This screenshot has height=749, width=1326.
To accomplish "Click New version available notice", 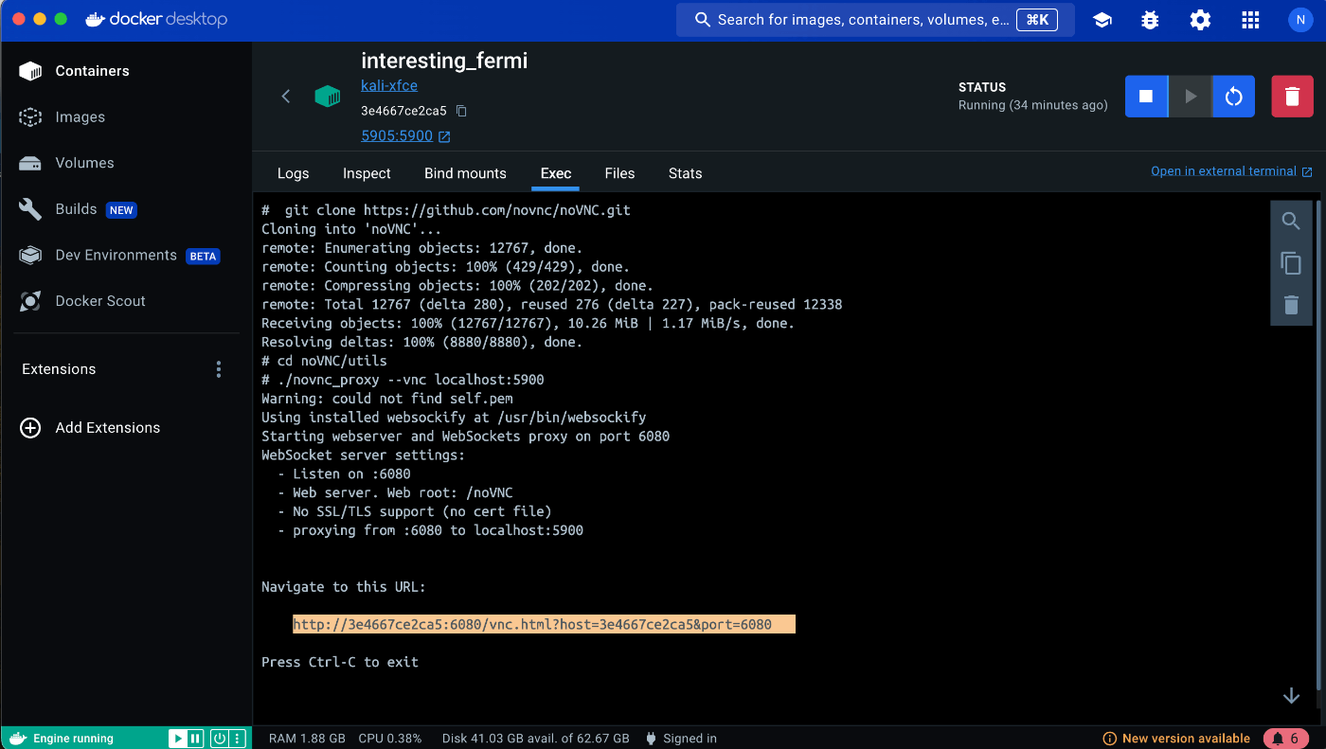I will tap(1176, 739).
